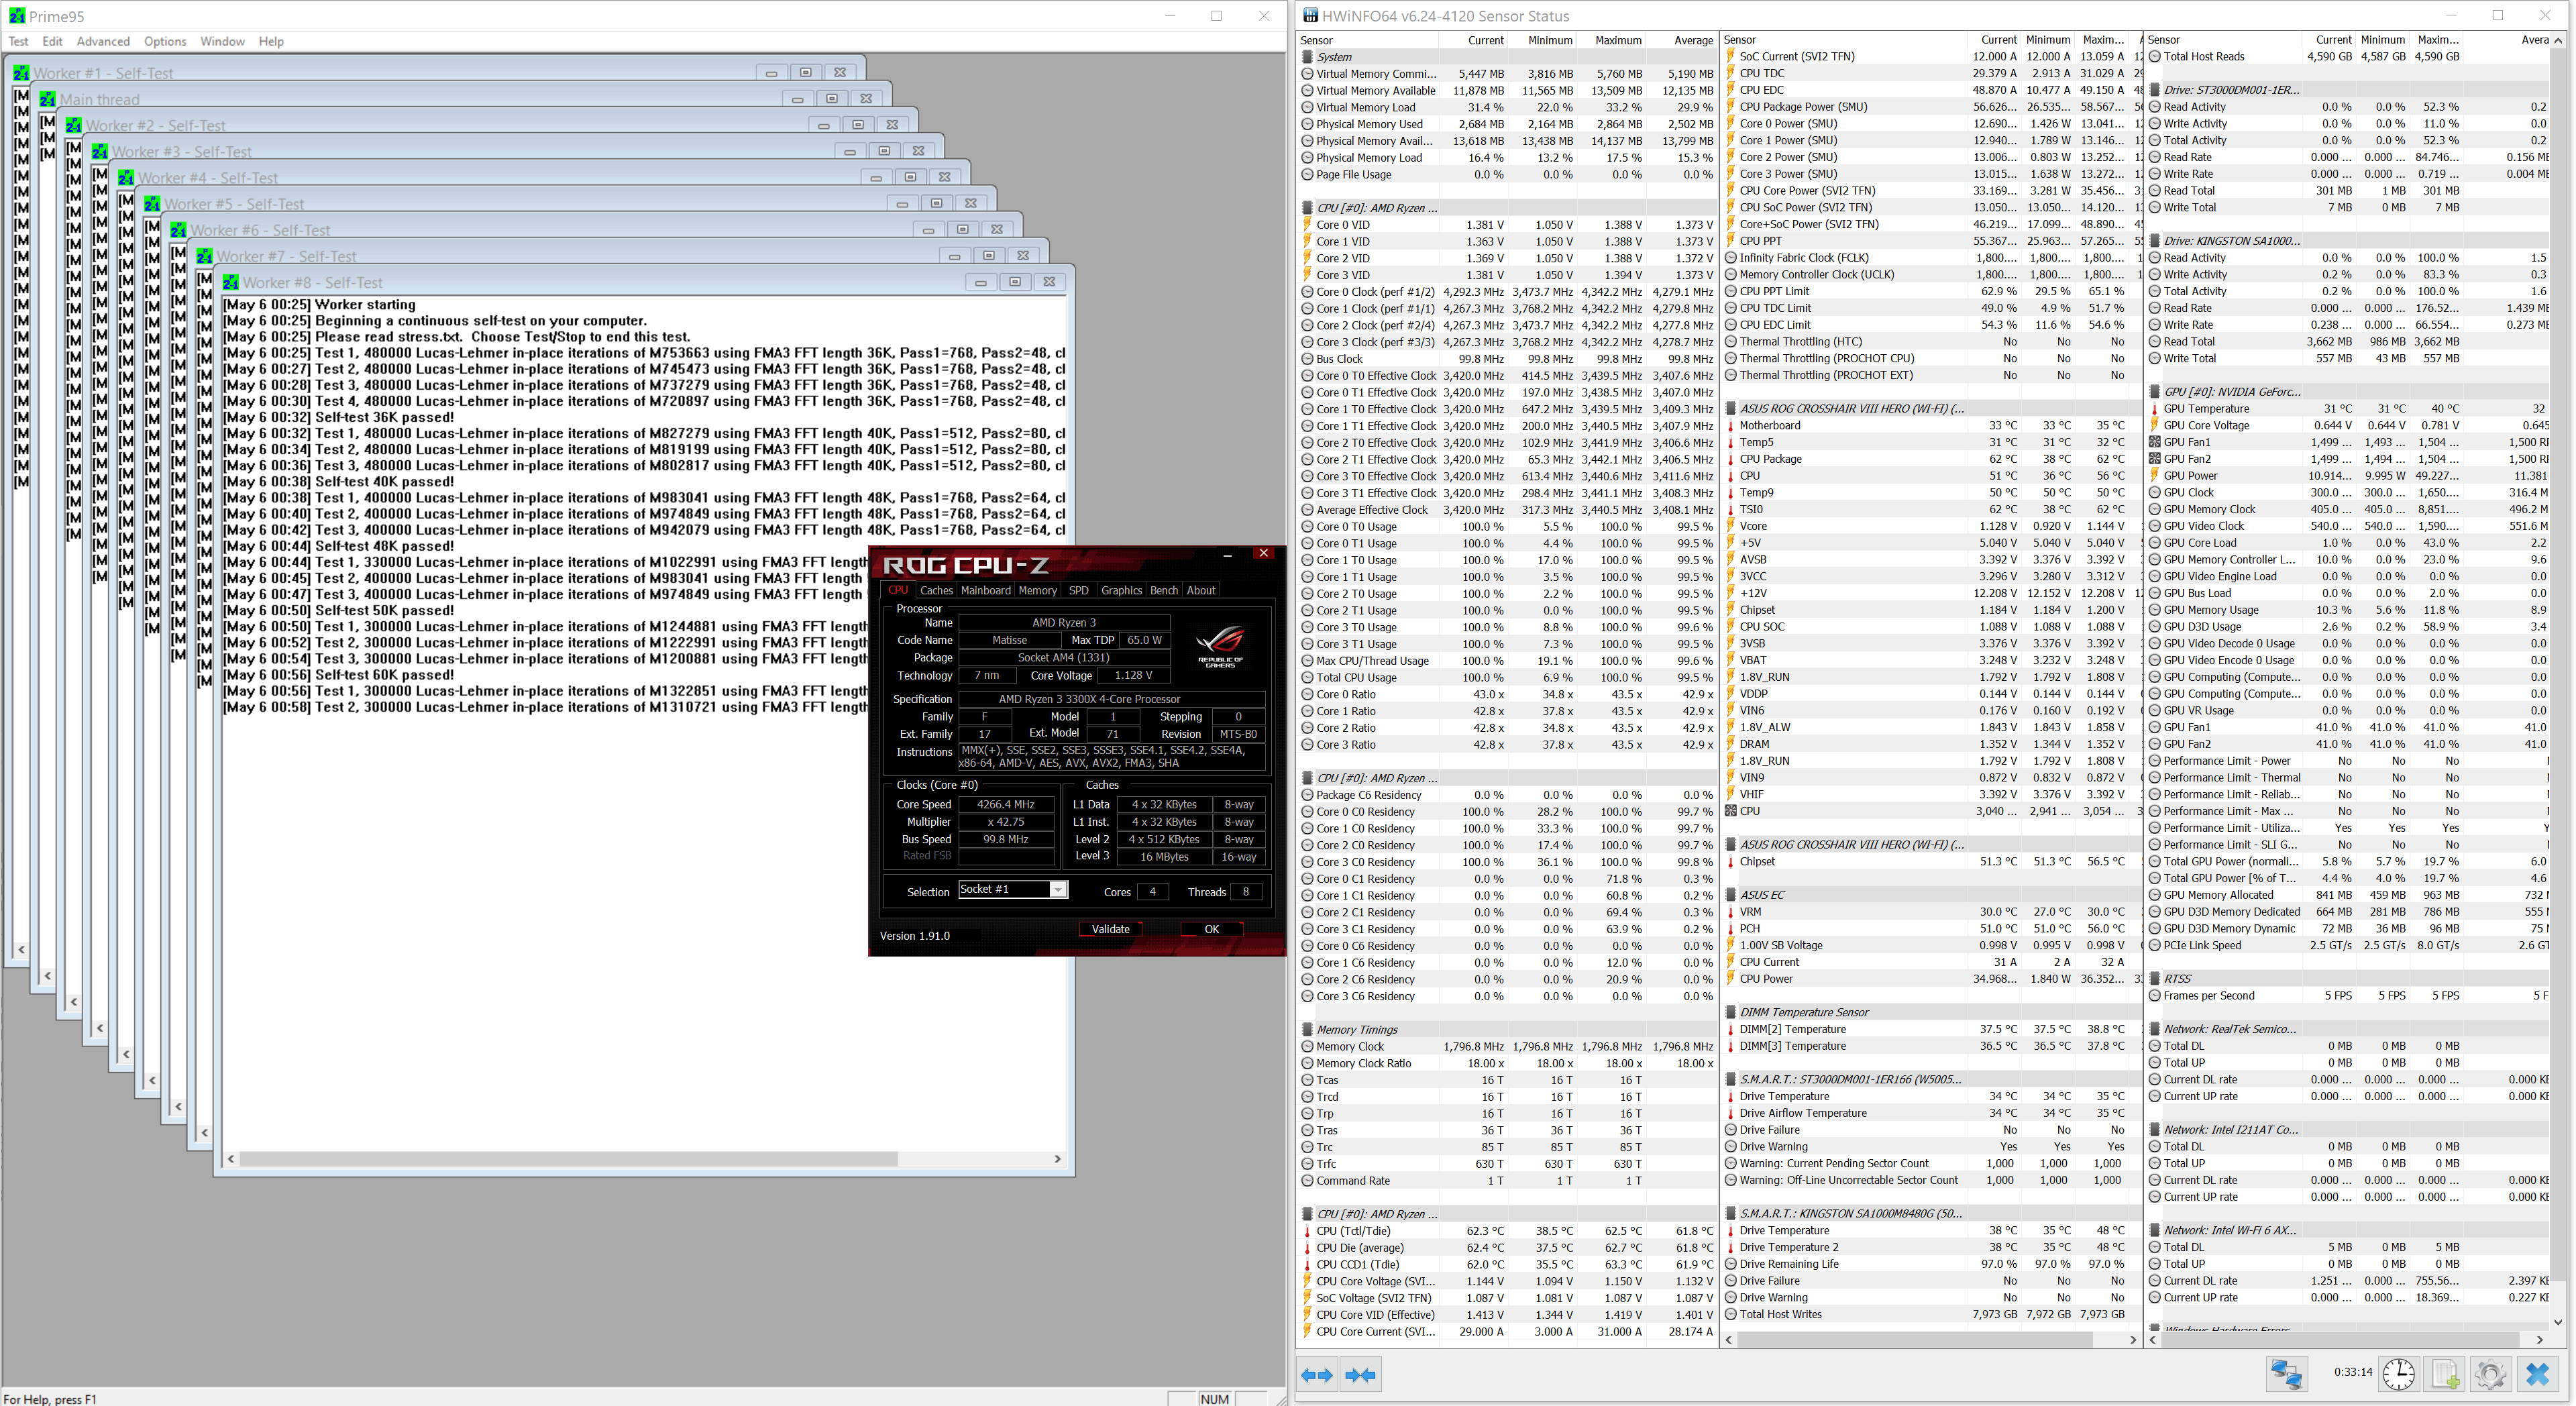The height and width of the screenshot is (1406, 2576).
Task: Close sensors with blue X icon
Action: (2537, 1374)
